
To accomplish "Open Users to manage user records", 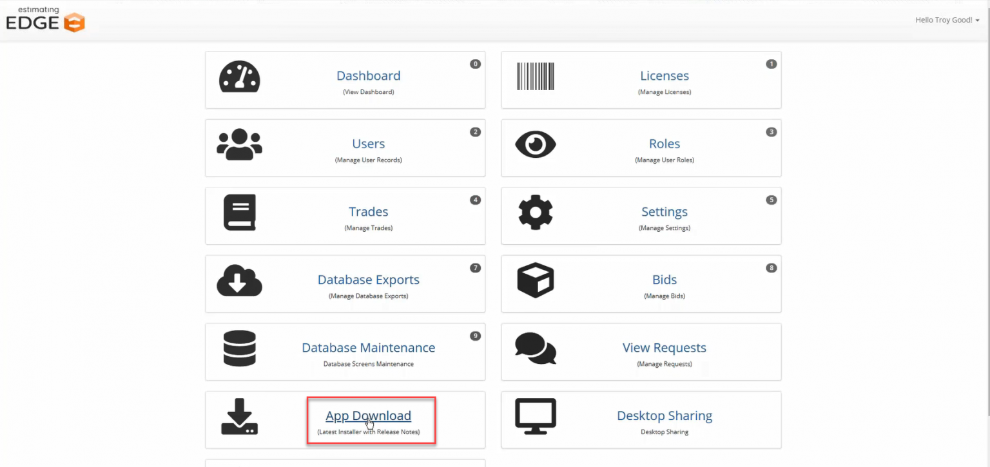I will click(368, 144).
